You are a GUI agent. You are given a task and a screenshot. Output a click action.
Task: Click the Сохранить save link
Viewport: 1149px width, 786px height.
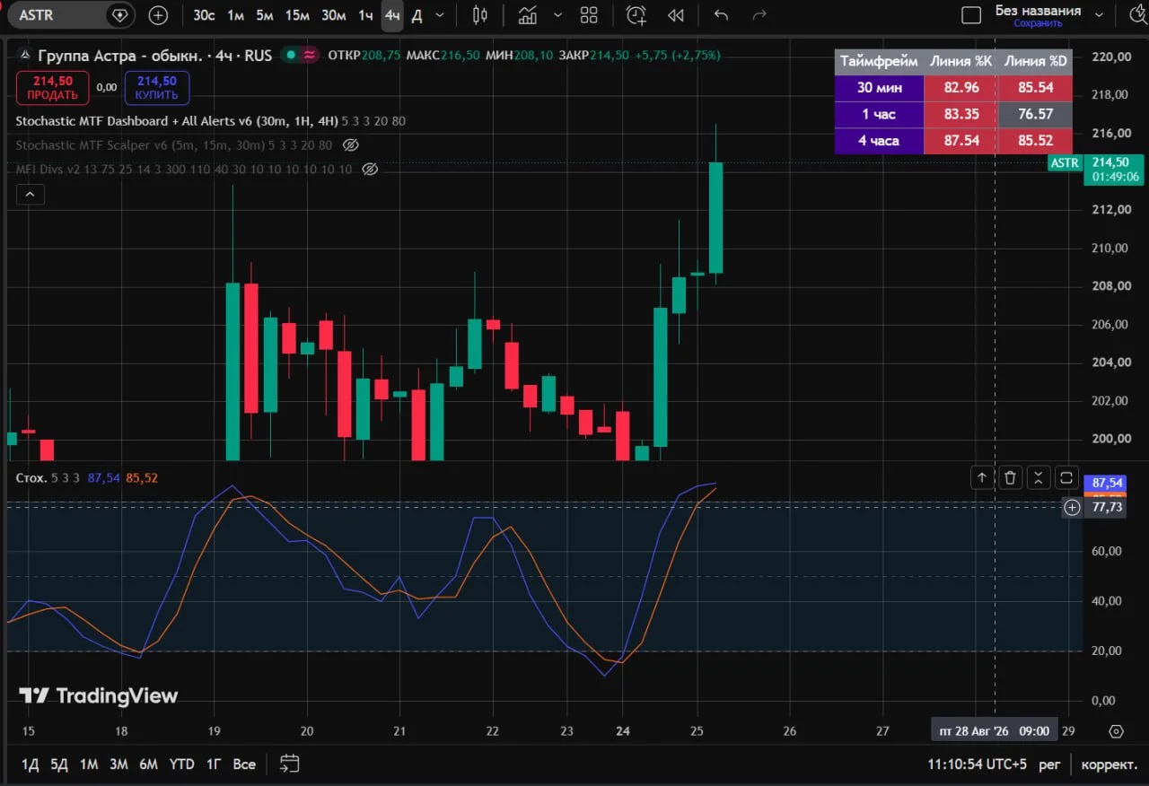1038,23
